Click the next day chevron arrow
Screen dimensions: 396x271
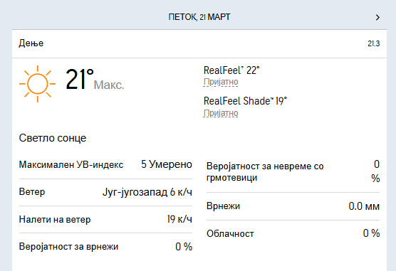[x=377, y=17]
